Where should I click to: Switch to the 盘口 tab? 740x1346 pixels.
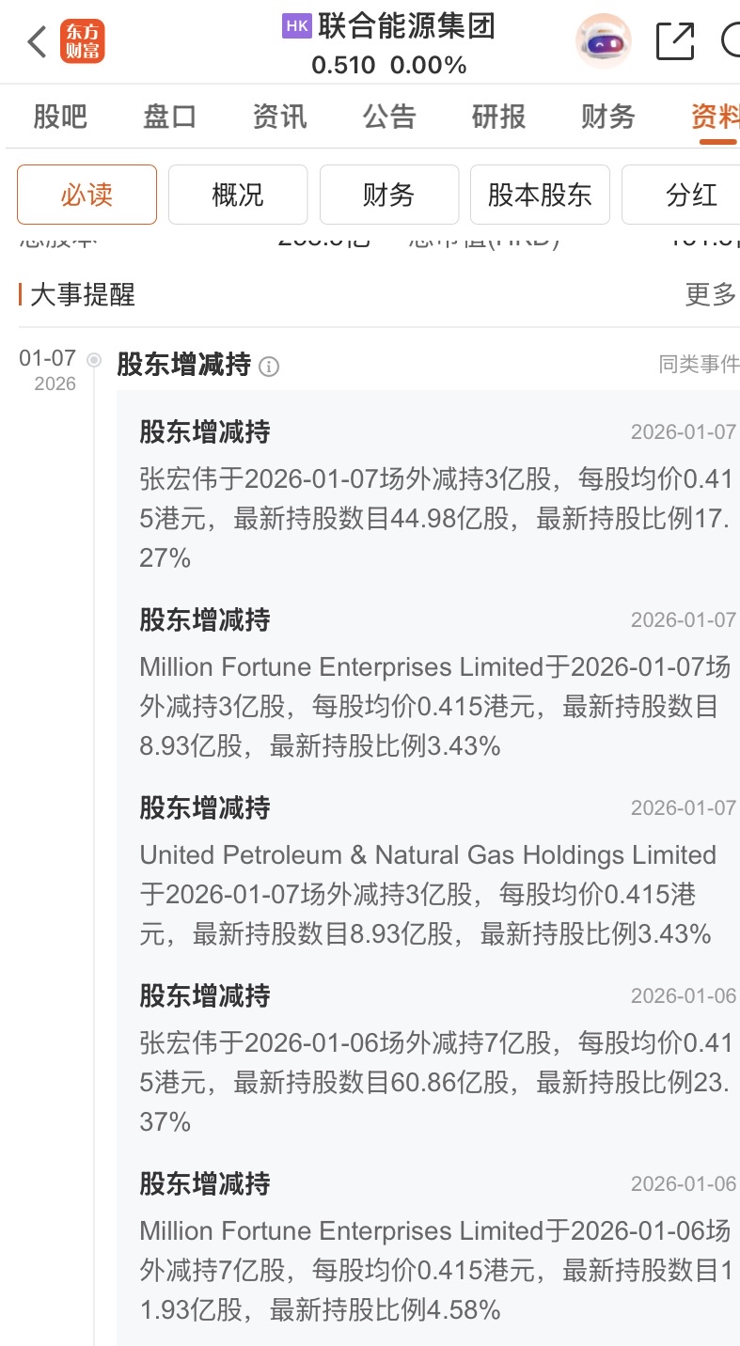(169, 117)
